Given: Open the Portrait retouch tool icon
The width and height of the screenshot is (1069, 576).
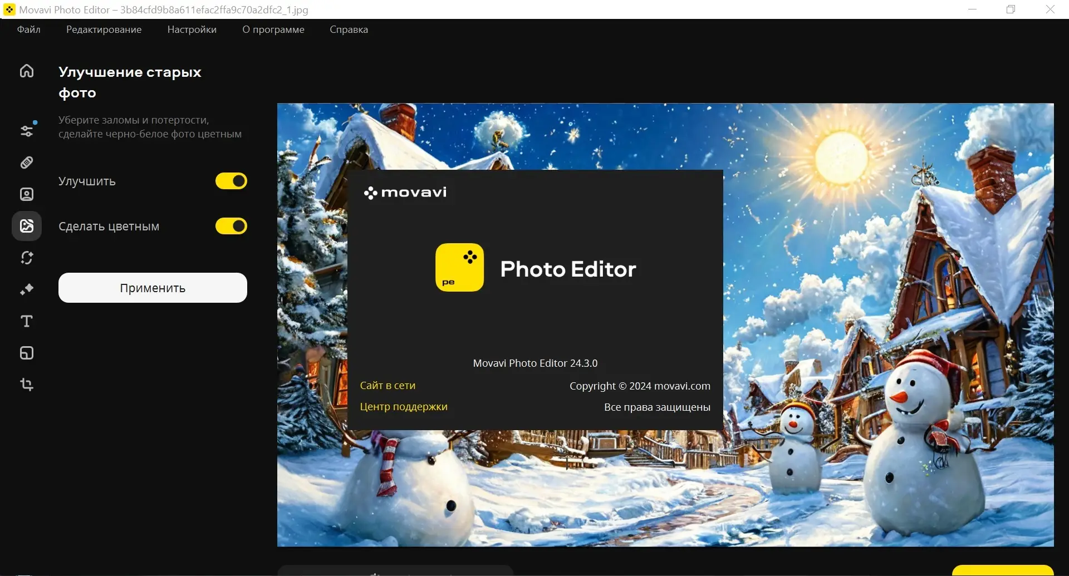Looking at the screenshot, I should click(x=27, y=194).
